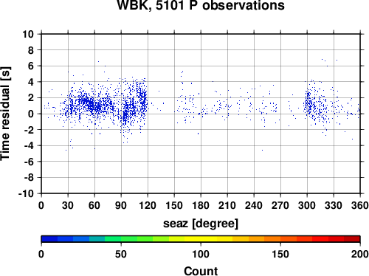Click the y-axis tick label 6

pos(31,66)
